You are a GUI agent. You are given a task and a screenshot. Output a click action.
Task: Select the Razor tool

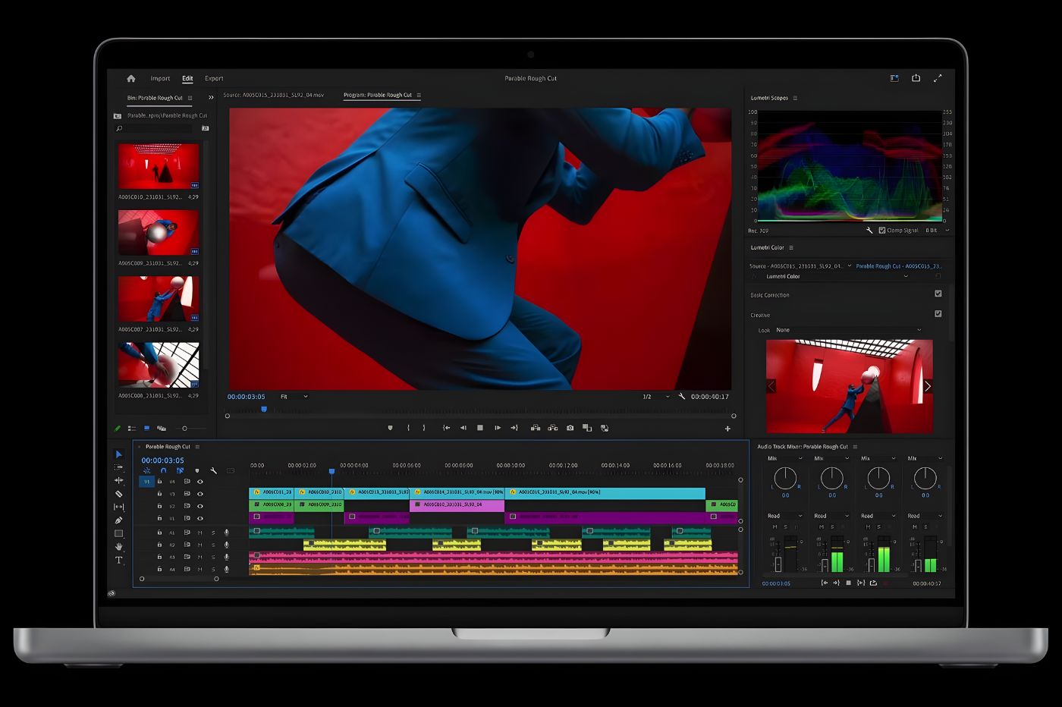(x=118, y=494)
